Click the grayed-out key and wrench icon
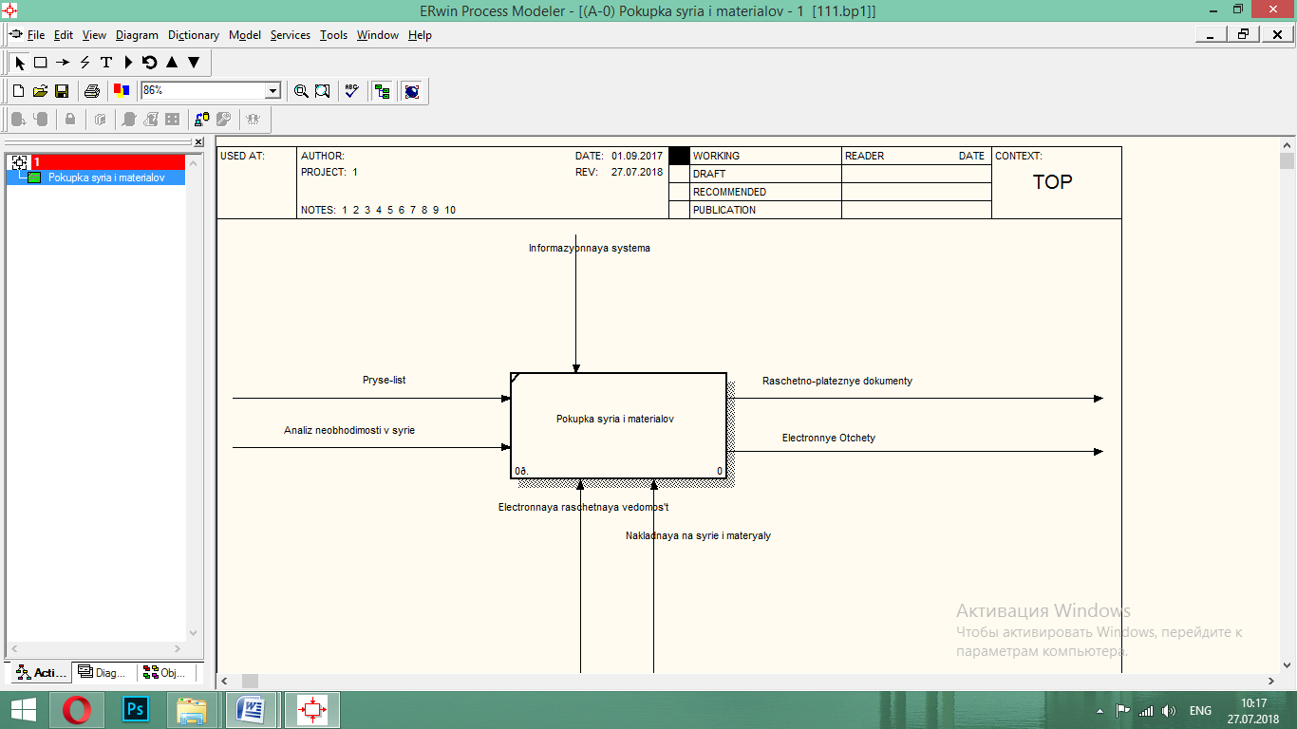This screenshot has width=1297, height=729. [x=224, y=120]
